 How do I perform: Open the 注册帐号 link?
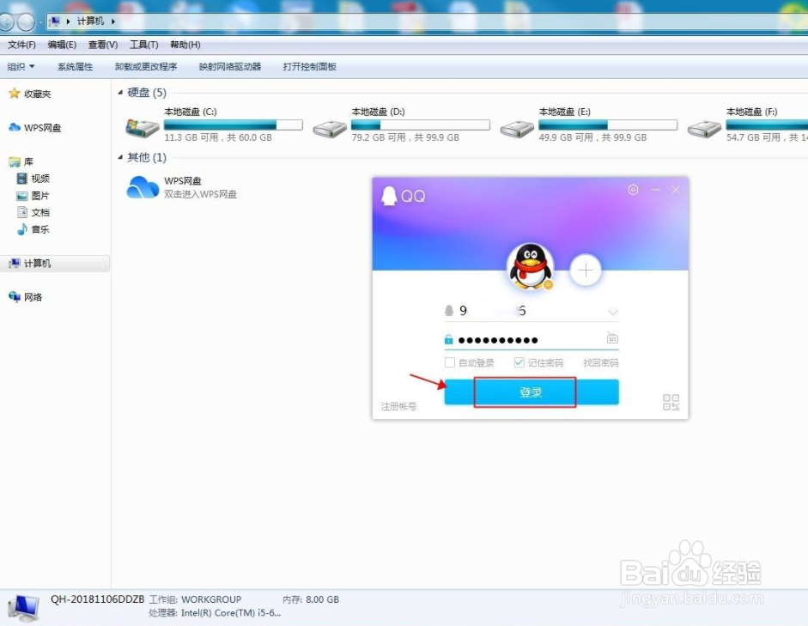click(398, 406)
